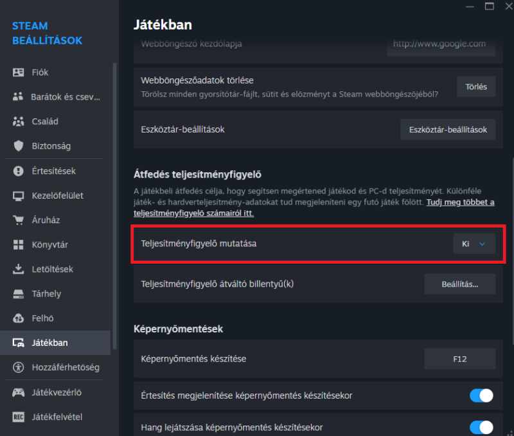Click the Hozzáférhetőség accessibility icon
The width and height of the screenshot is (514, 436).
[19, 367]
